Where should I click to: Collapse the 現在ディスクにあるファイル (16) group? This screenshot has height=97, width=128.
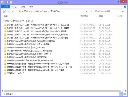(3, 21)
